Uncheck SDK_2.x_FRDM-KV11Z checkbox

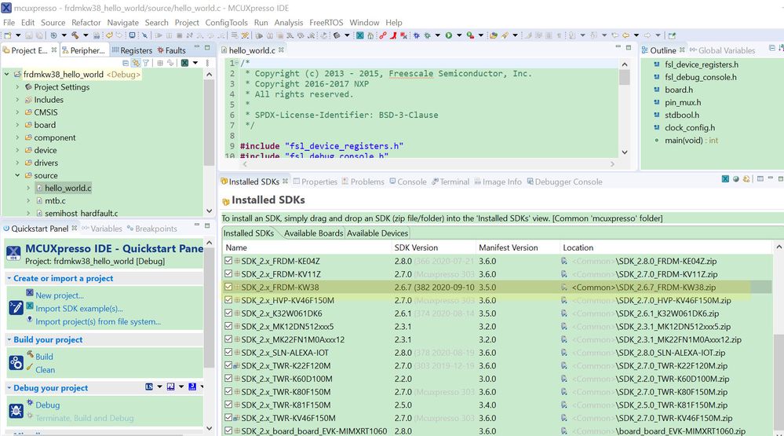(x=228, y=274)
